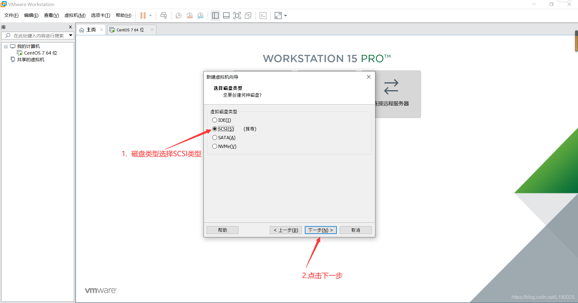
Task: Close the CentOS 7 64 位 tab
Action: 152,30
